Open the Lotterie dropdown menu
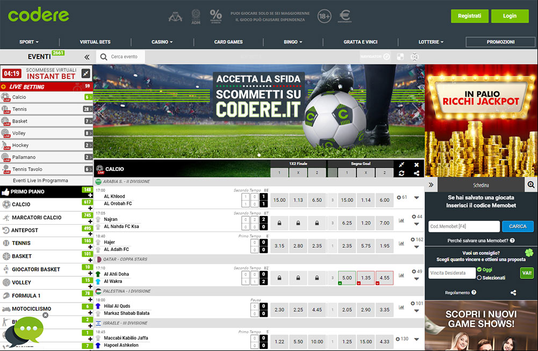Viewport: 538px width, 351px height. pos(431,42)
